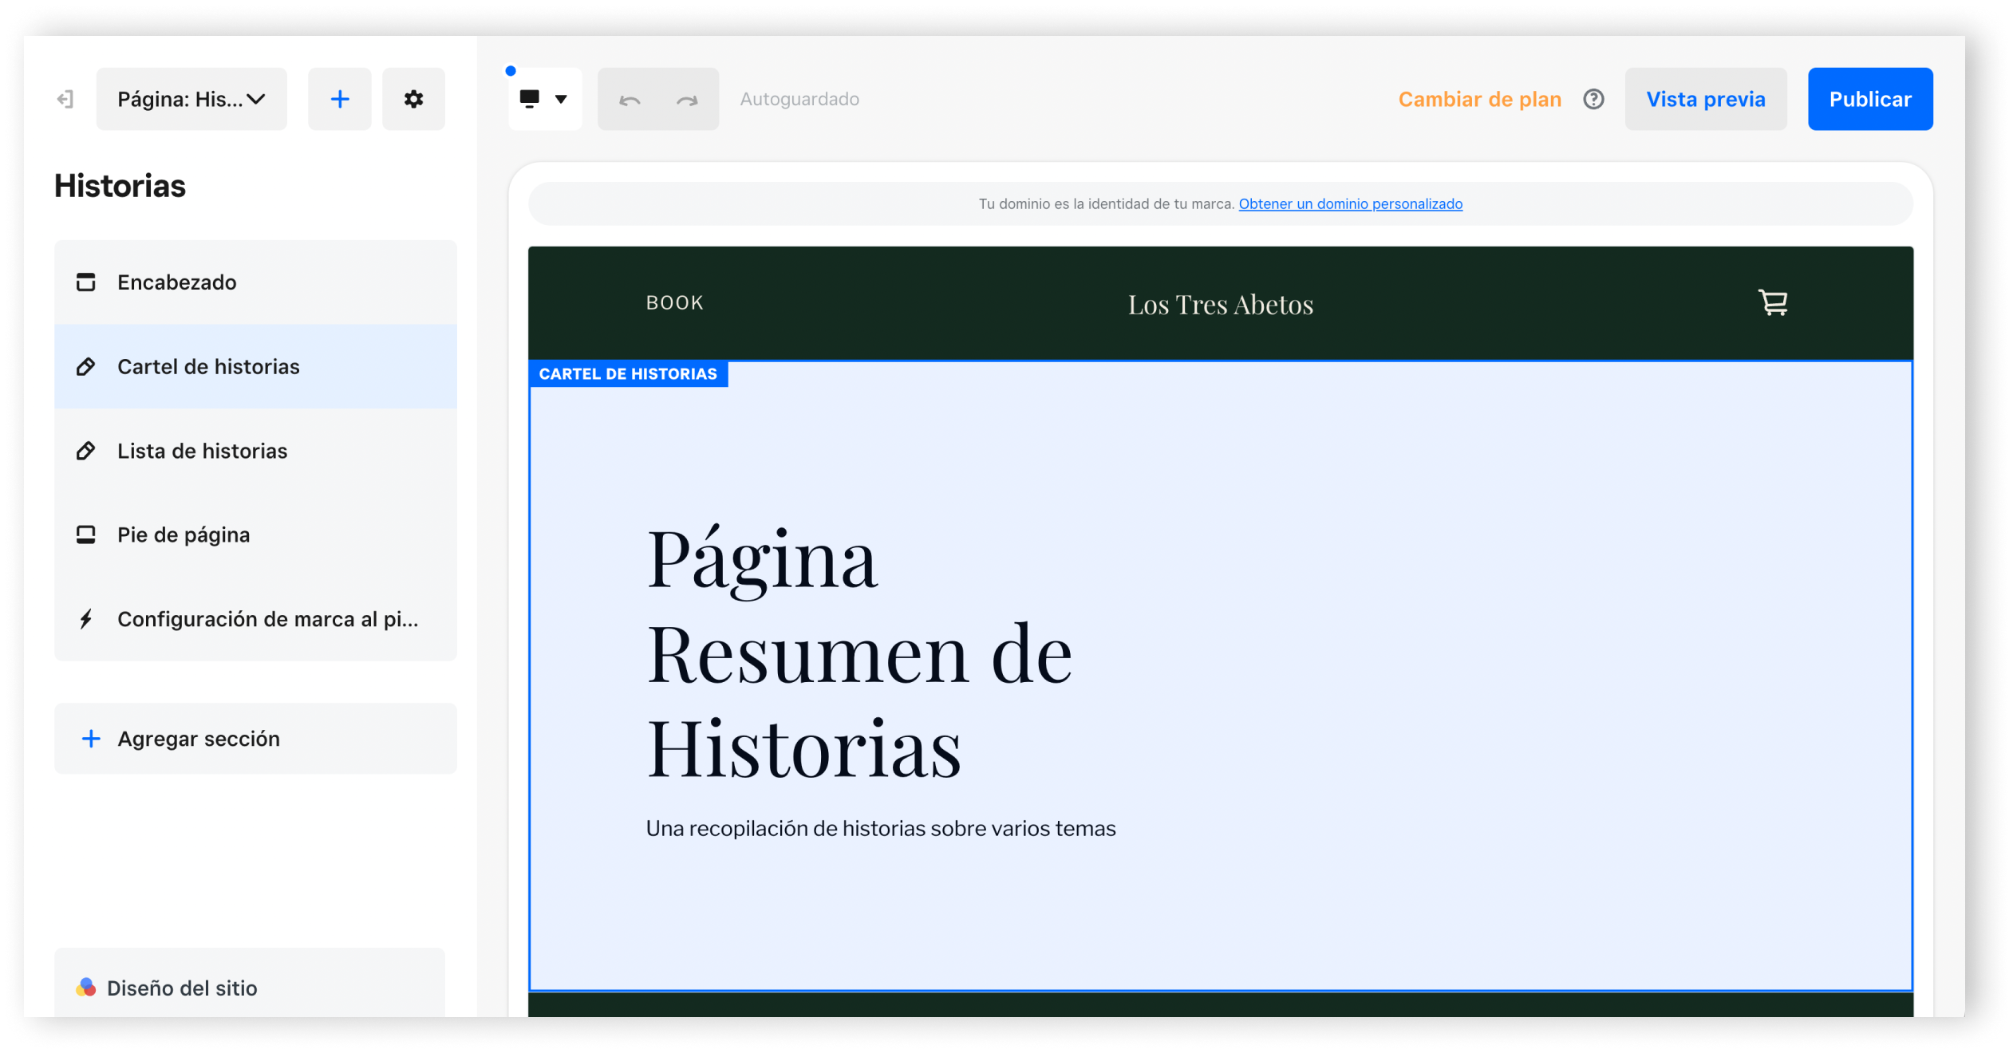Screen dimensions: 2013x1053
Task: Click the CARTEL DE HISTORIAS section label
Action: click(628, 374)
